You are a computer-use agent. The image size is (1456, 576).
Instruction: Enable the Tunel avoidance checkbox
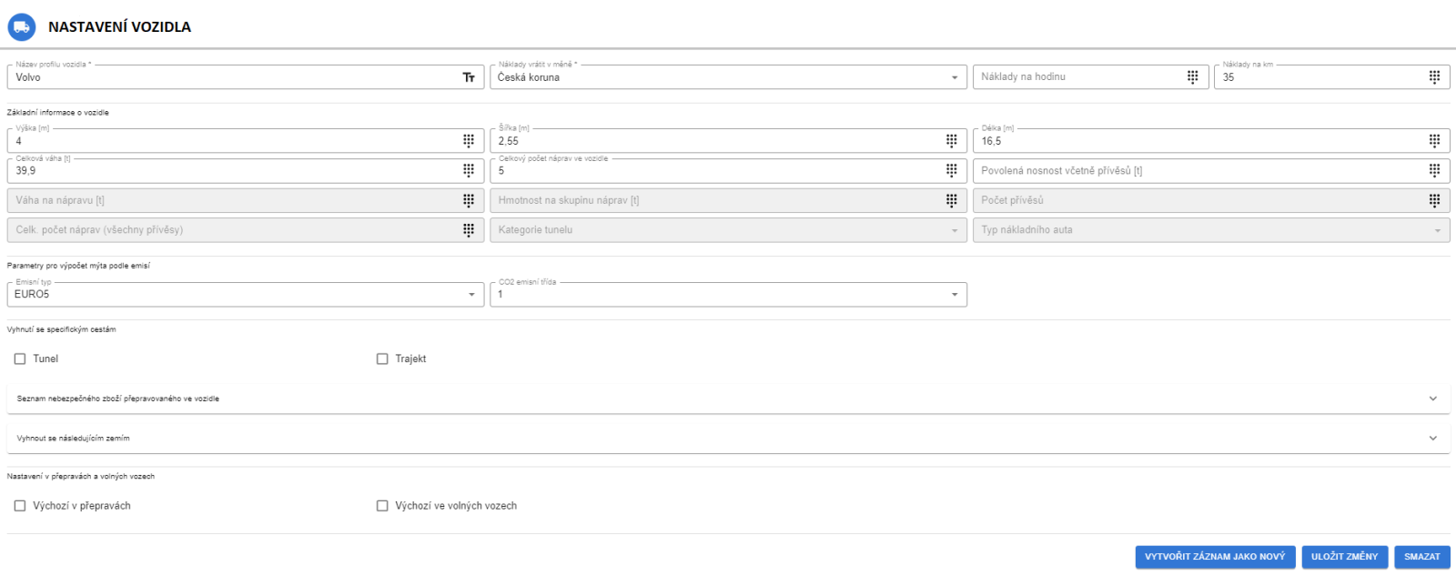[x=20, y=359]
